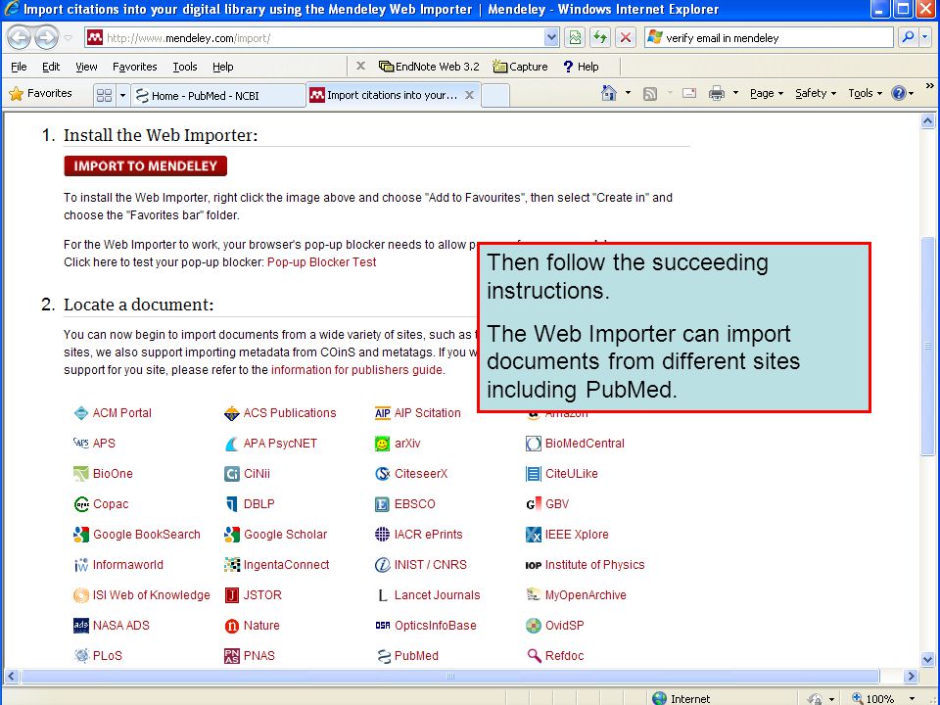The height and width of the screenshot is (705, 940).
Task: Open the Lancet Journals link
Action: click(x=437, y=595)
